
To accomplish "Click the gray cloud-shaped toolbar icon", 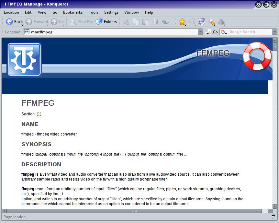I will [x=221, y=22].
